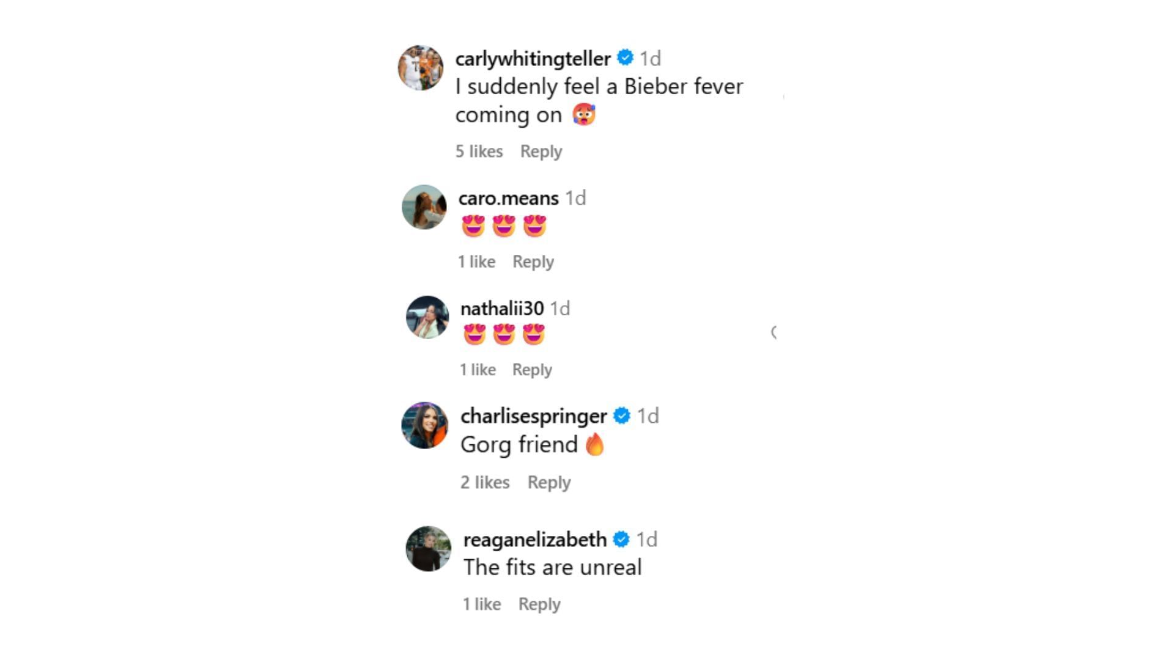Open the caro.means username link
Screen dimensions: 1174x660
(x=509, y=198)
